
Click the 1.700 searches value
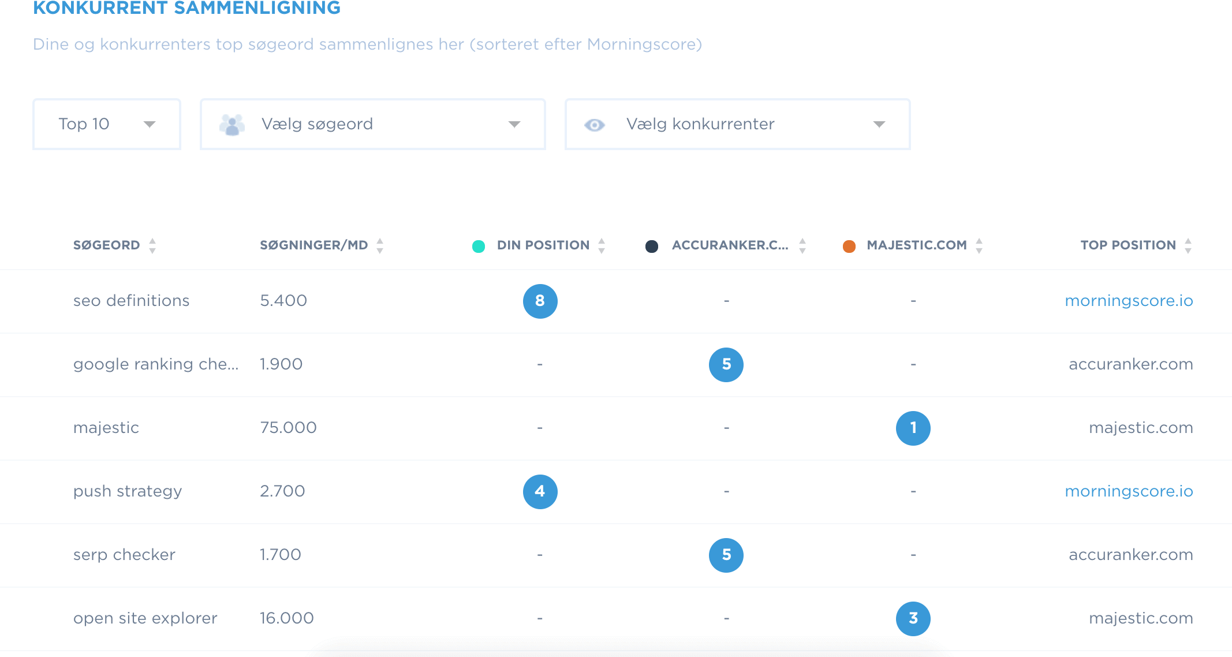point(281,555)
